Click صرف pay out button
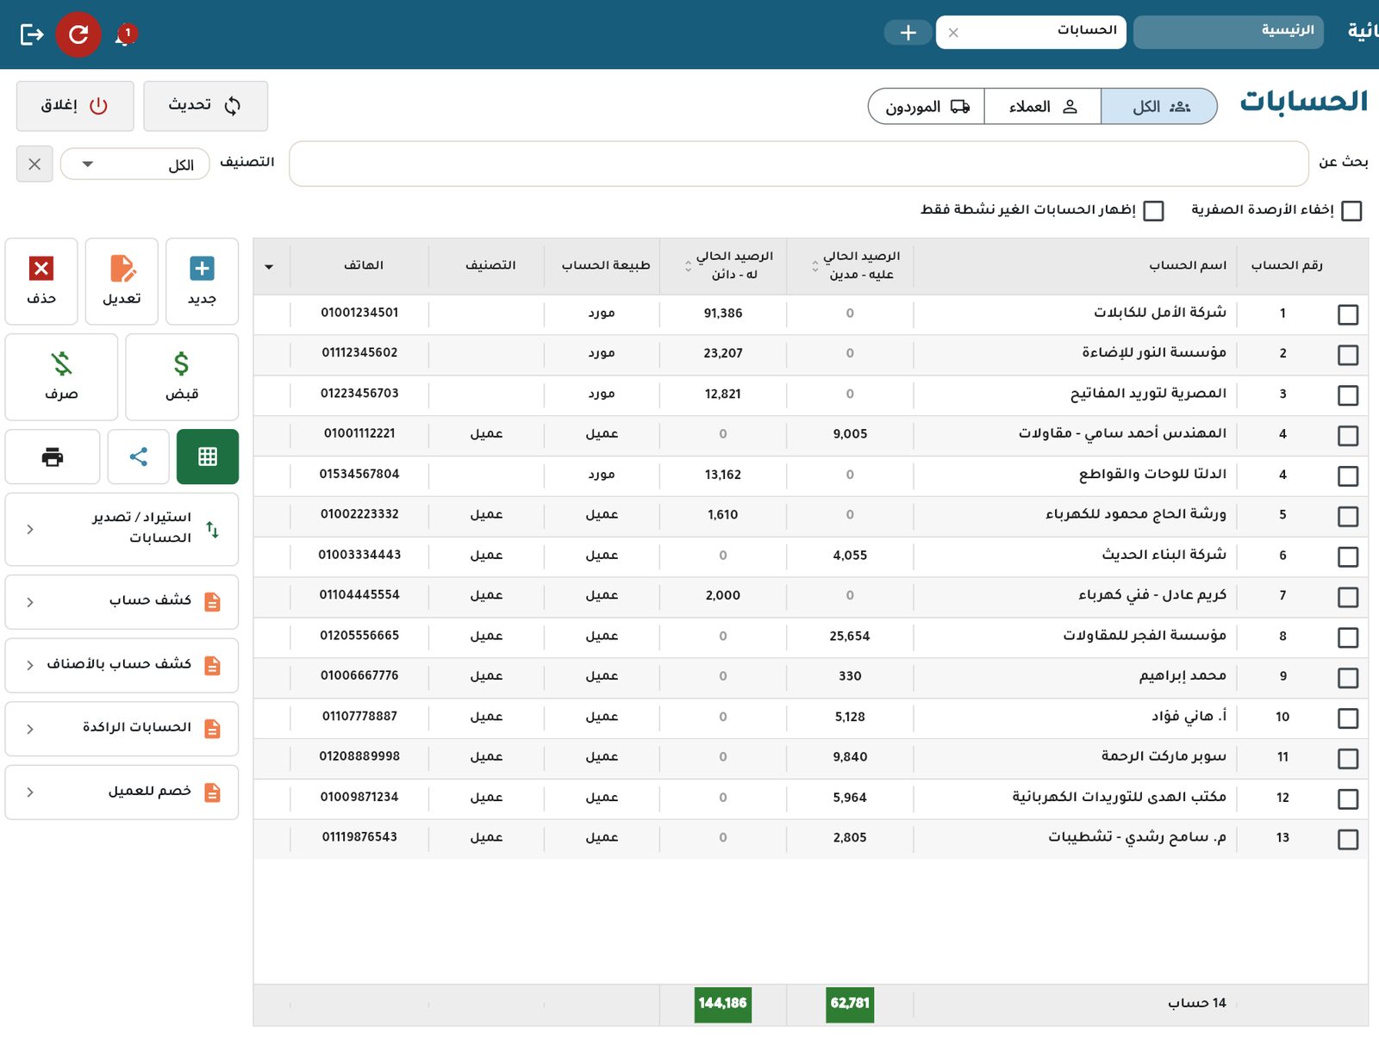 click(x=61, y=376)
